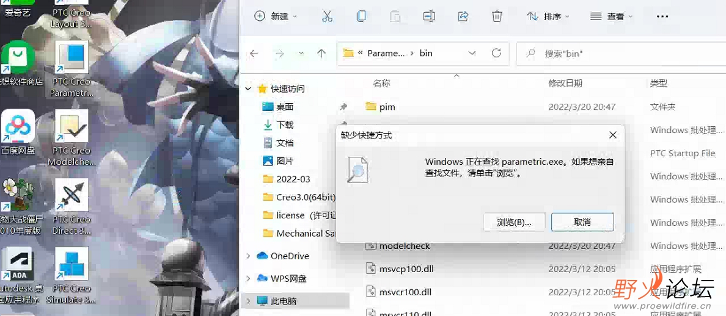Click the PTC Creo Direct desktop shortcut
726x316 pixels.
pyautogui.click(x=71, y=207)
